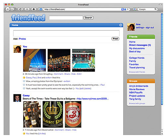The width and height of the screenshot is (166, 138).
Task: Open the Family list
Action: [x=132, y=61]
